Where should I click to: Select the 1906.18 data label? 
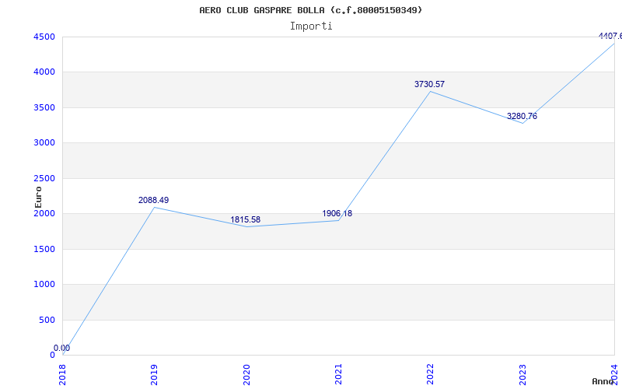(337, 213)
